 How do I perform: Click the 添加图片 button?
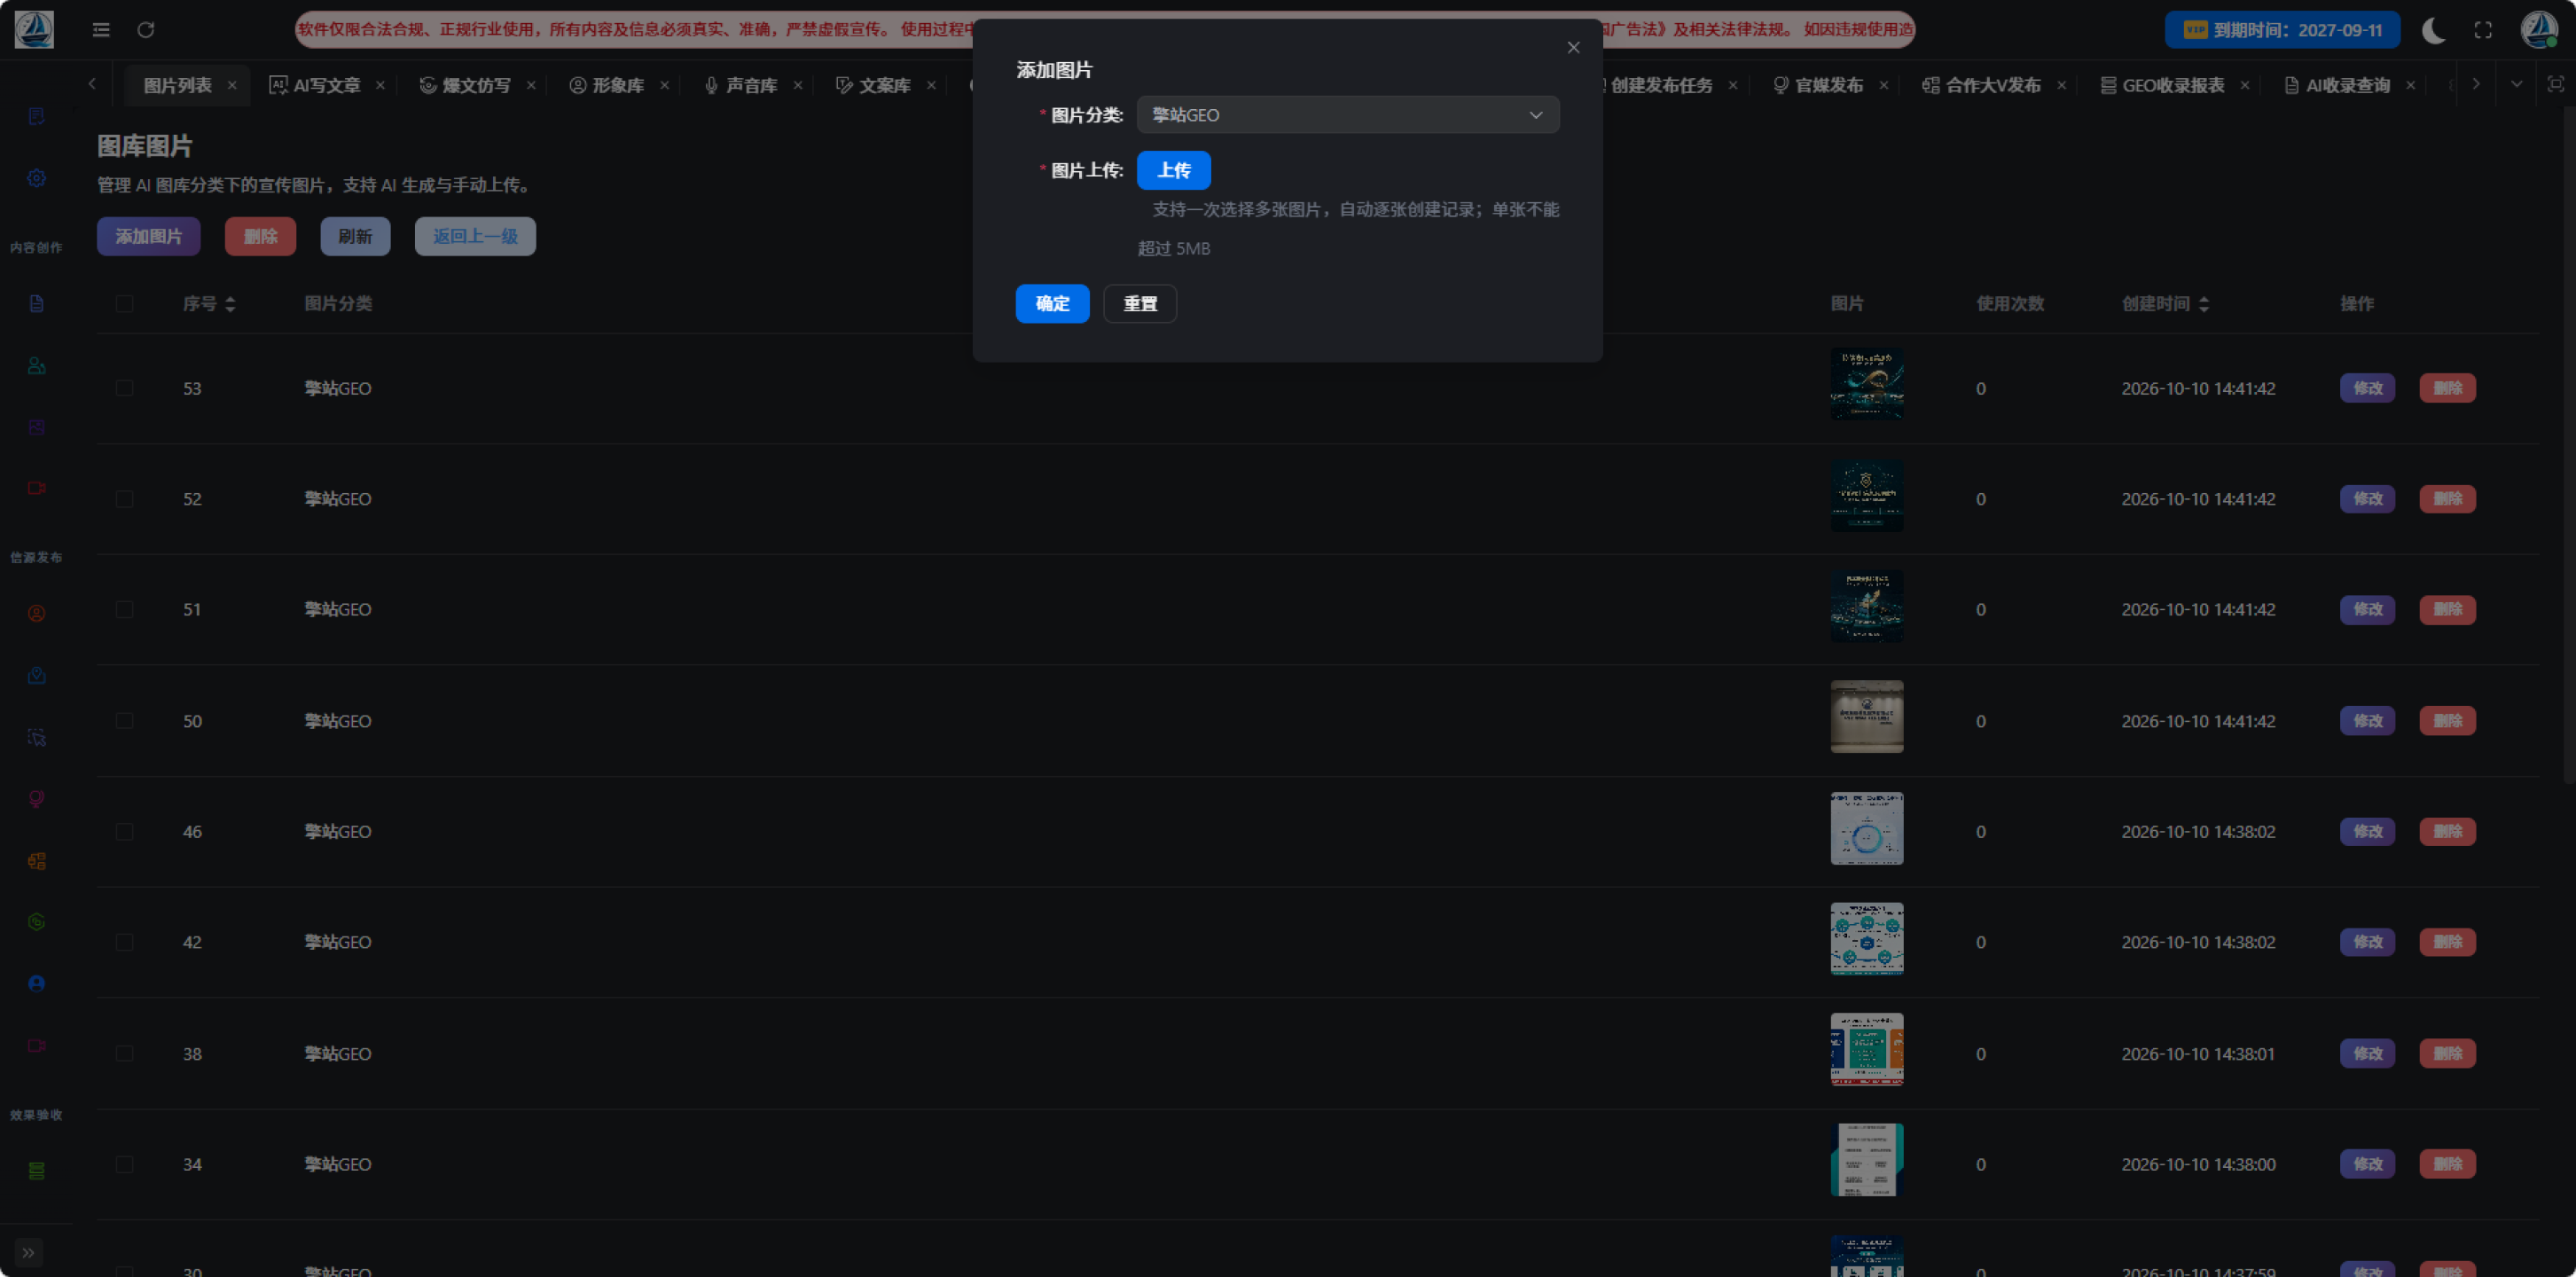pyautogui.click(x=148, y=236)
